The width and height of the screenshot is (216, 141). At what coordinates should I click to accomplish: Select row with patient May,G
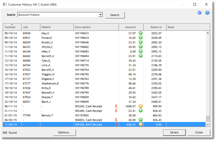[104, 33]
